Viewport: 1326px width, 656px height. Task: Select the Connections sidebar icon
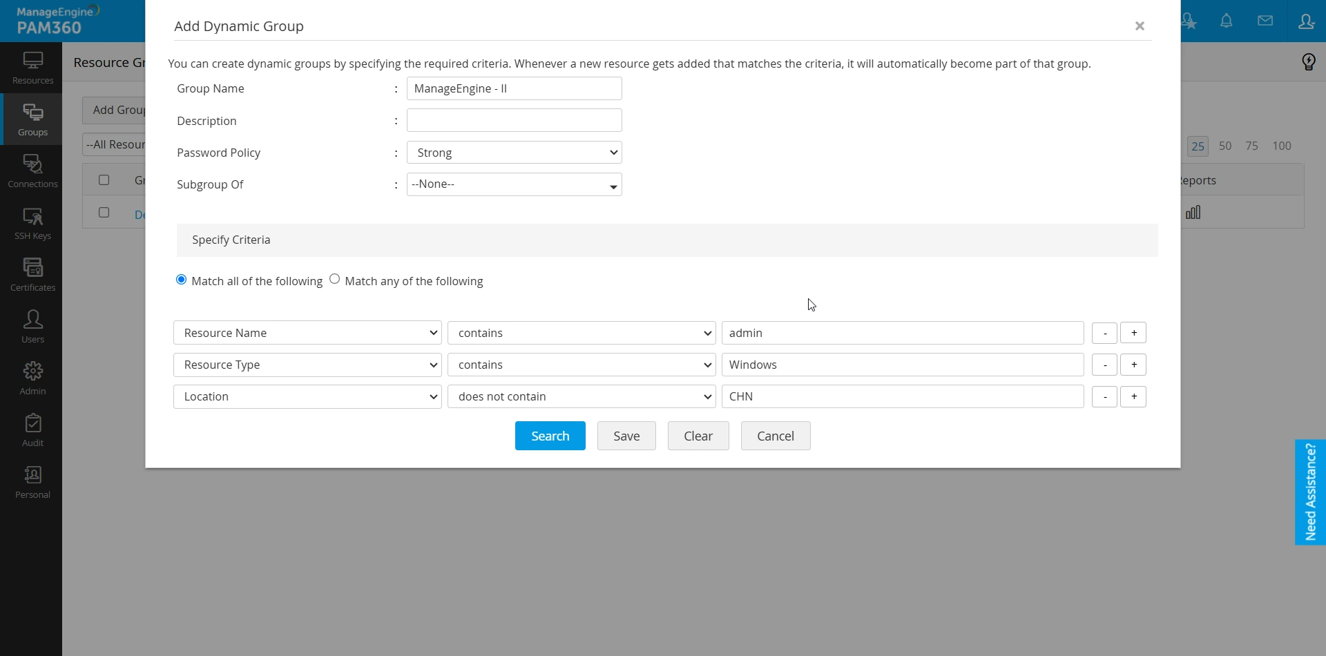(32, 170)
